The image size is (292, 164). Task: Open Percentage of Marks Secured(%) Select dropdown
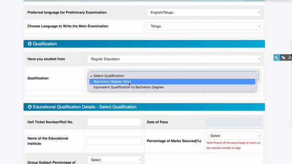234,136
